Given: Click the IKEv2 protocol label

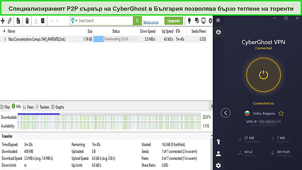Looking at the screenshot, I should (248, 152).
